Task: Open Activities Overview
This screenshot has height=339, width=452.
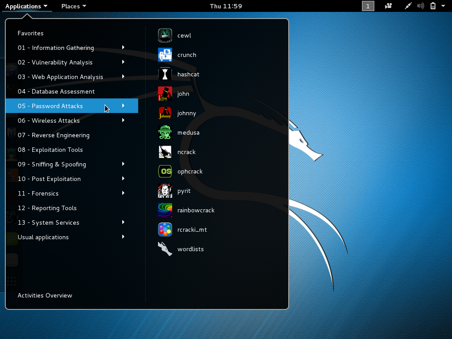Action: click(x=45, y=295)
